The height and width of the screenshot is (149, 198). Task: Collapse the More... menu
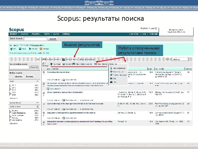pyautogui.click(x=113, y=64)
